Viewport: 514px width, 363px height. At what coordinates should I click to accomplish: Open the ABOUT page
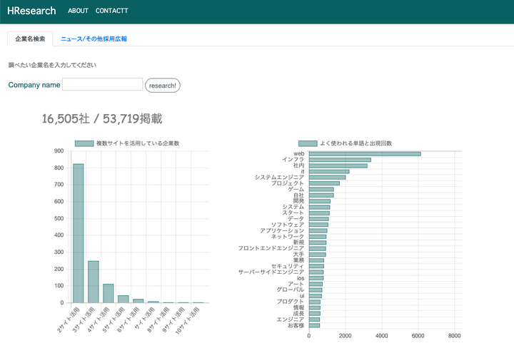(x=78, y=11)
